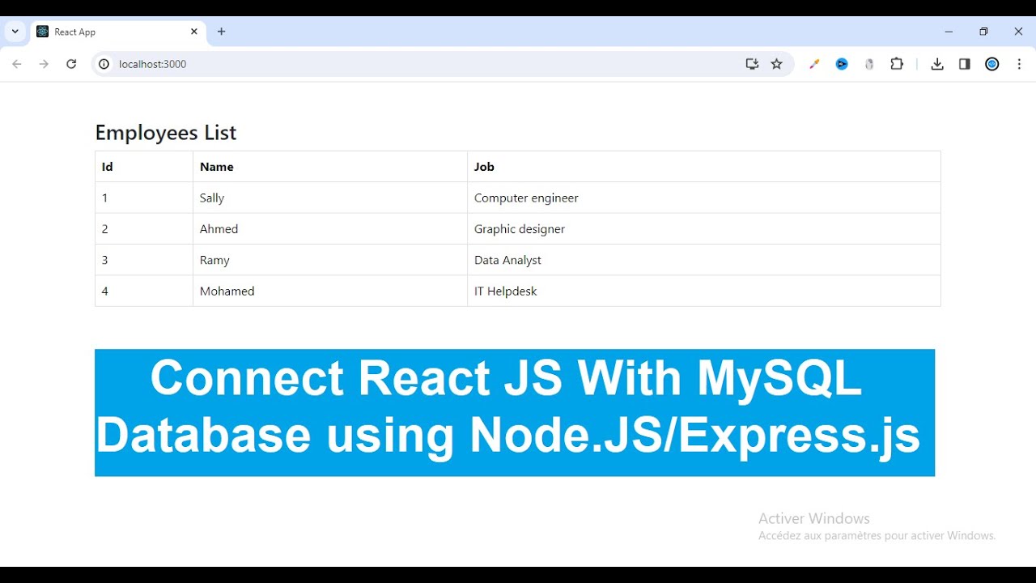Screen dimensions: 1036x583
Task: Open a new tab with plus button
Action: click(x=222, y=32)
